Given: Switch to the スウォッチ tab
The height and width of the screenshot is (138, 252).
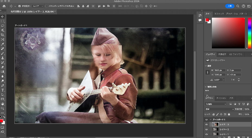Looking at the screenshot, I should [219, 14].
